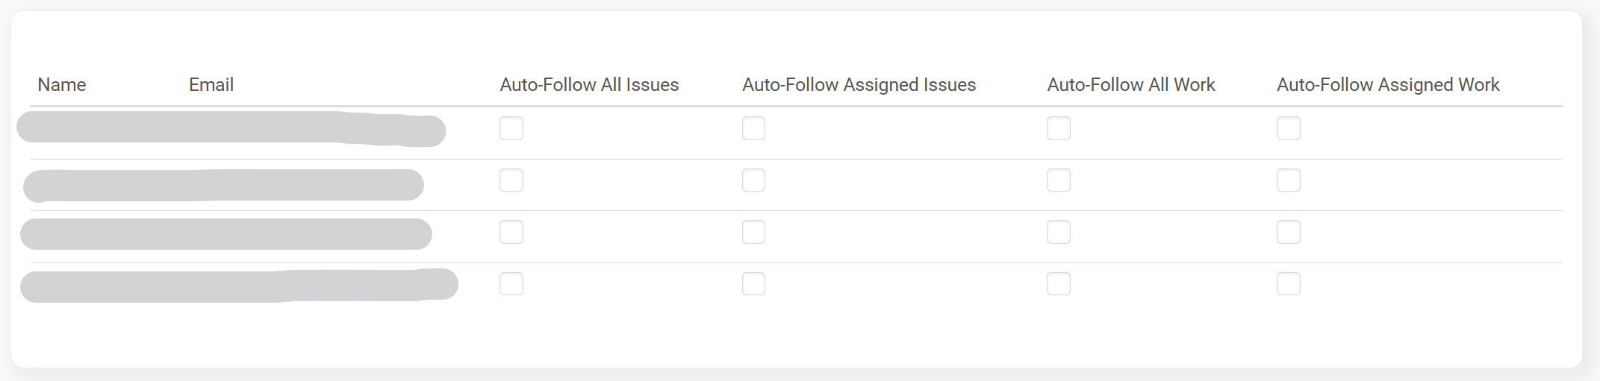This screenshot has width=1600, height=381.
Task: Click the Email column header
Action: [x=211, y=85]
